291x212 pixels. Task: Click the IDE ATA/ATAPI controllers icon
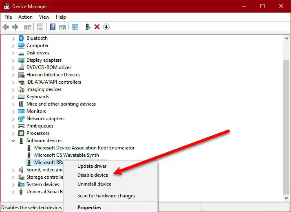(21, 82)
